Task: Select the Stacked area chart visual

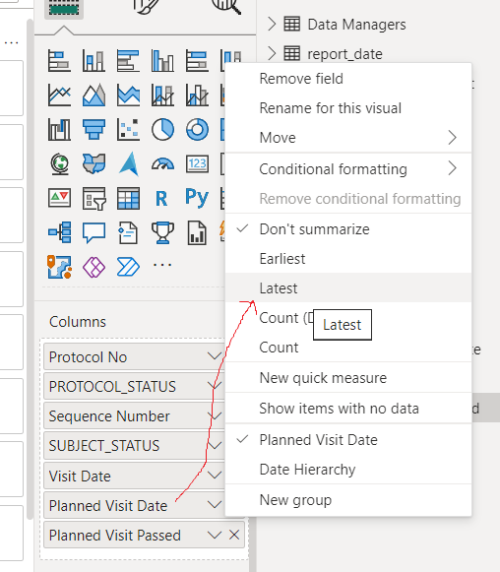Action: [128, 95]
